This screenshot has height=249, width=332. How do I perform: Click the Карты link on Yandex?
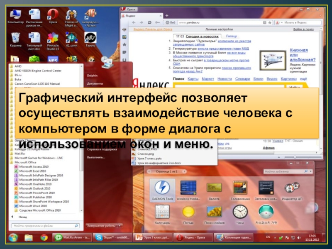point(193,79)
